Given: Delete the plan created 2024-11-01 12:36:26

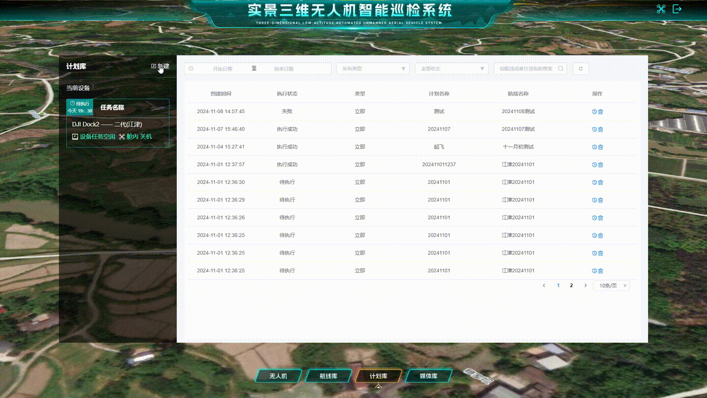Looking at the screenshot, I should (600, 218).
